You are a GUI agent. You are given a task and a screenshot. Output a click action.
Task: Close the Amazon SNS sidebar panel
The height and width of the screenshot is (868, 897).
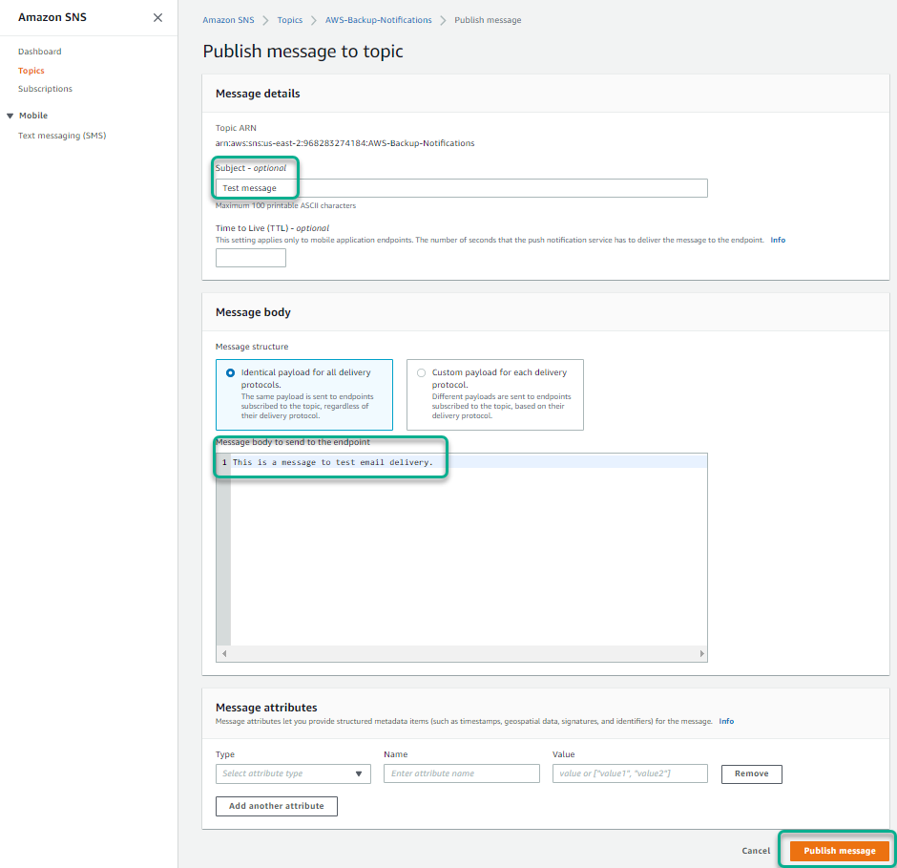157,17
